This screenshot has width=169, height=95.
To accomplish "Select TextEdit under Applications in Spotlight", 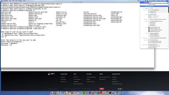I will [x=152, y=8].
